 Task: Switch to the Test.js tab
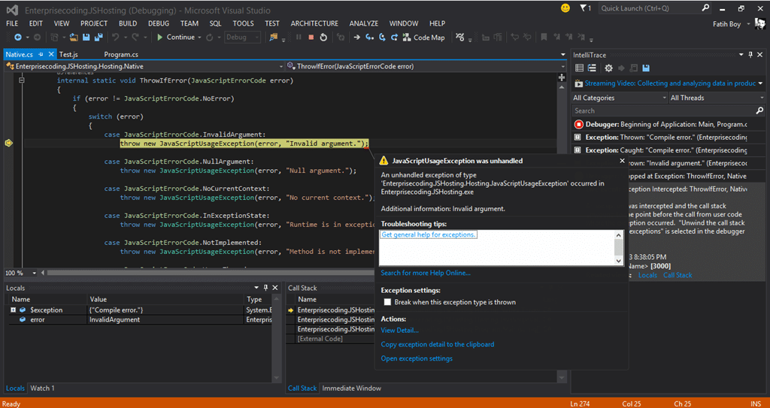coord(68,55)
